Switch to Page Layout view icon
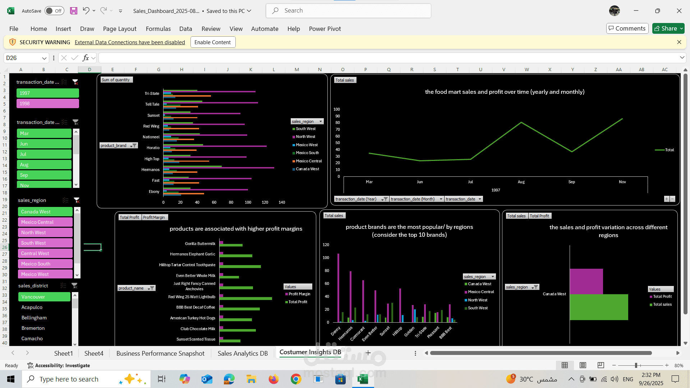 coord(583,365)
